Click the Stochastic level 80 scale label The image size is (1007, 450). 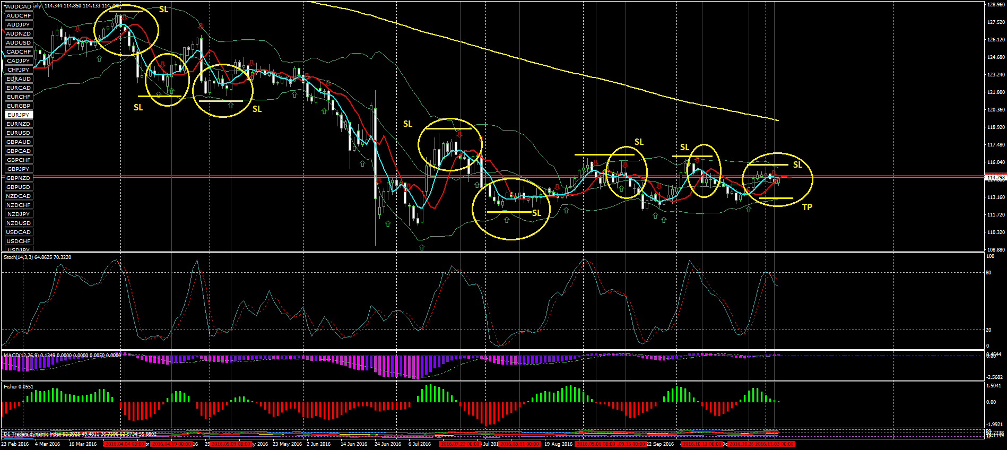pos(988,273)
